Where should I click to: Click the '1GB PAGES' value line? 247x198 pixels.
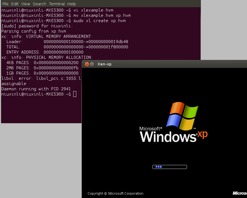pos(42,73)
